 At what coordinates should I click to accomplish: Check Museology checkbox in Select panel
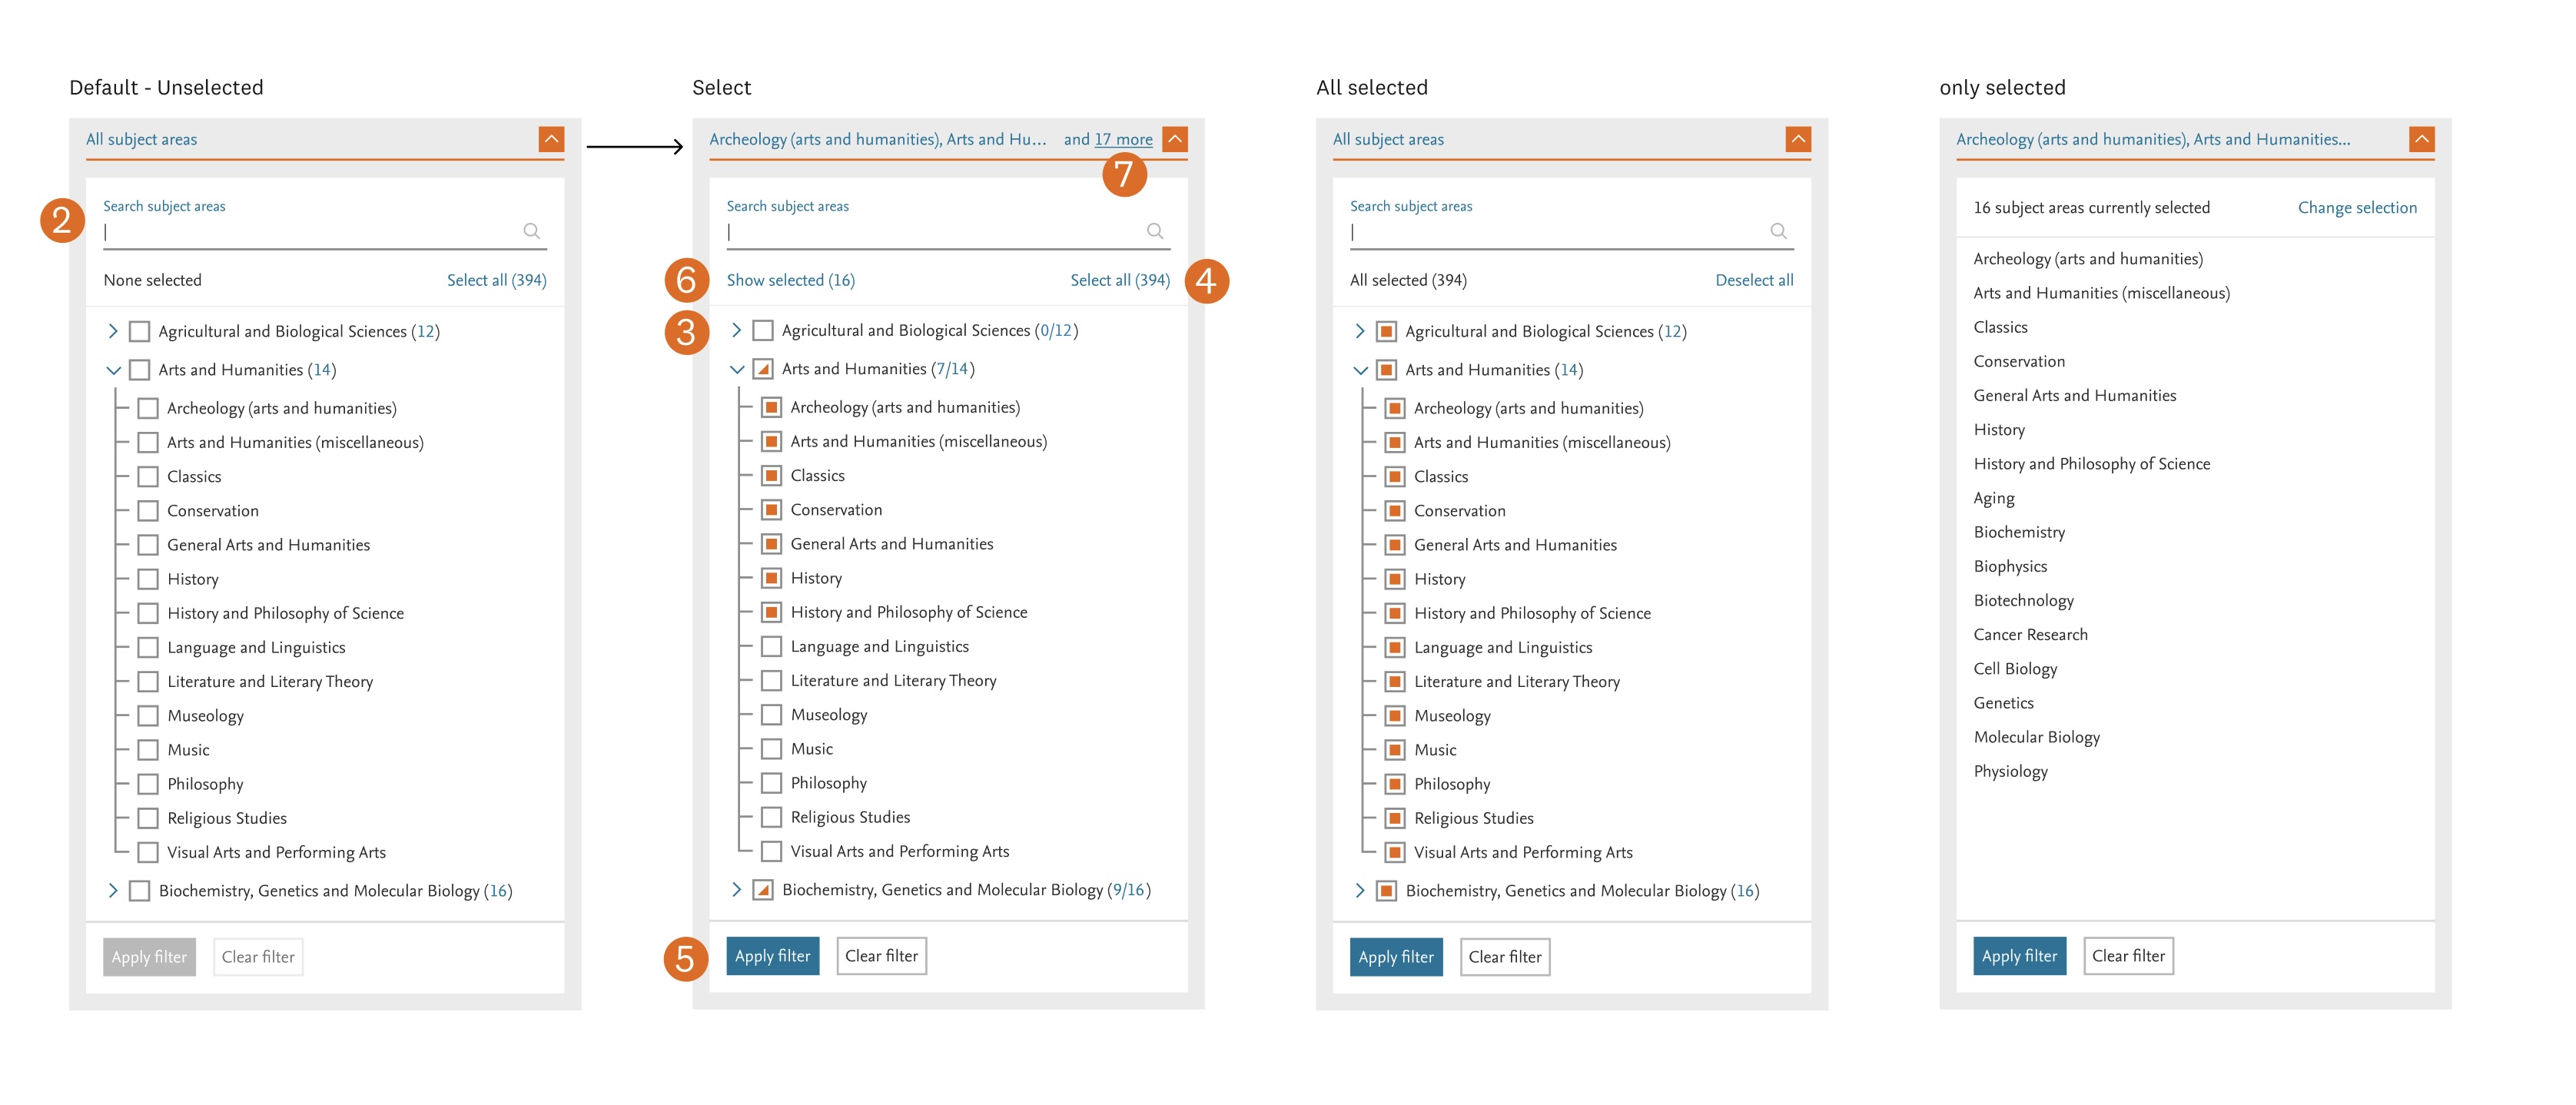coord(772,715)
